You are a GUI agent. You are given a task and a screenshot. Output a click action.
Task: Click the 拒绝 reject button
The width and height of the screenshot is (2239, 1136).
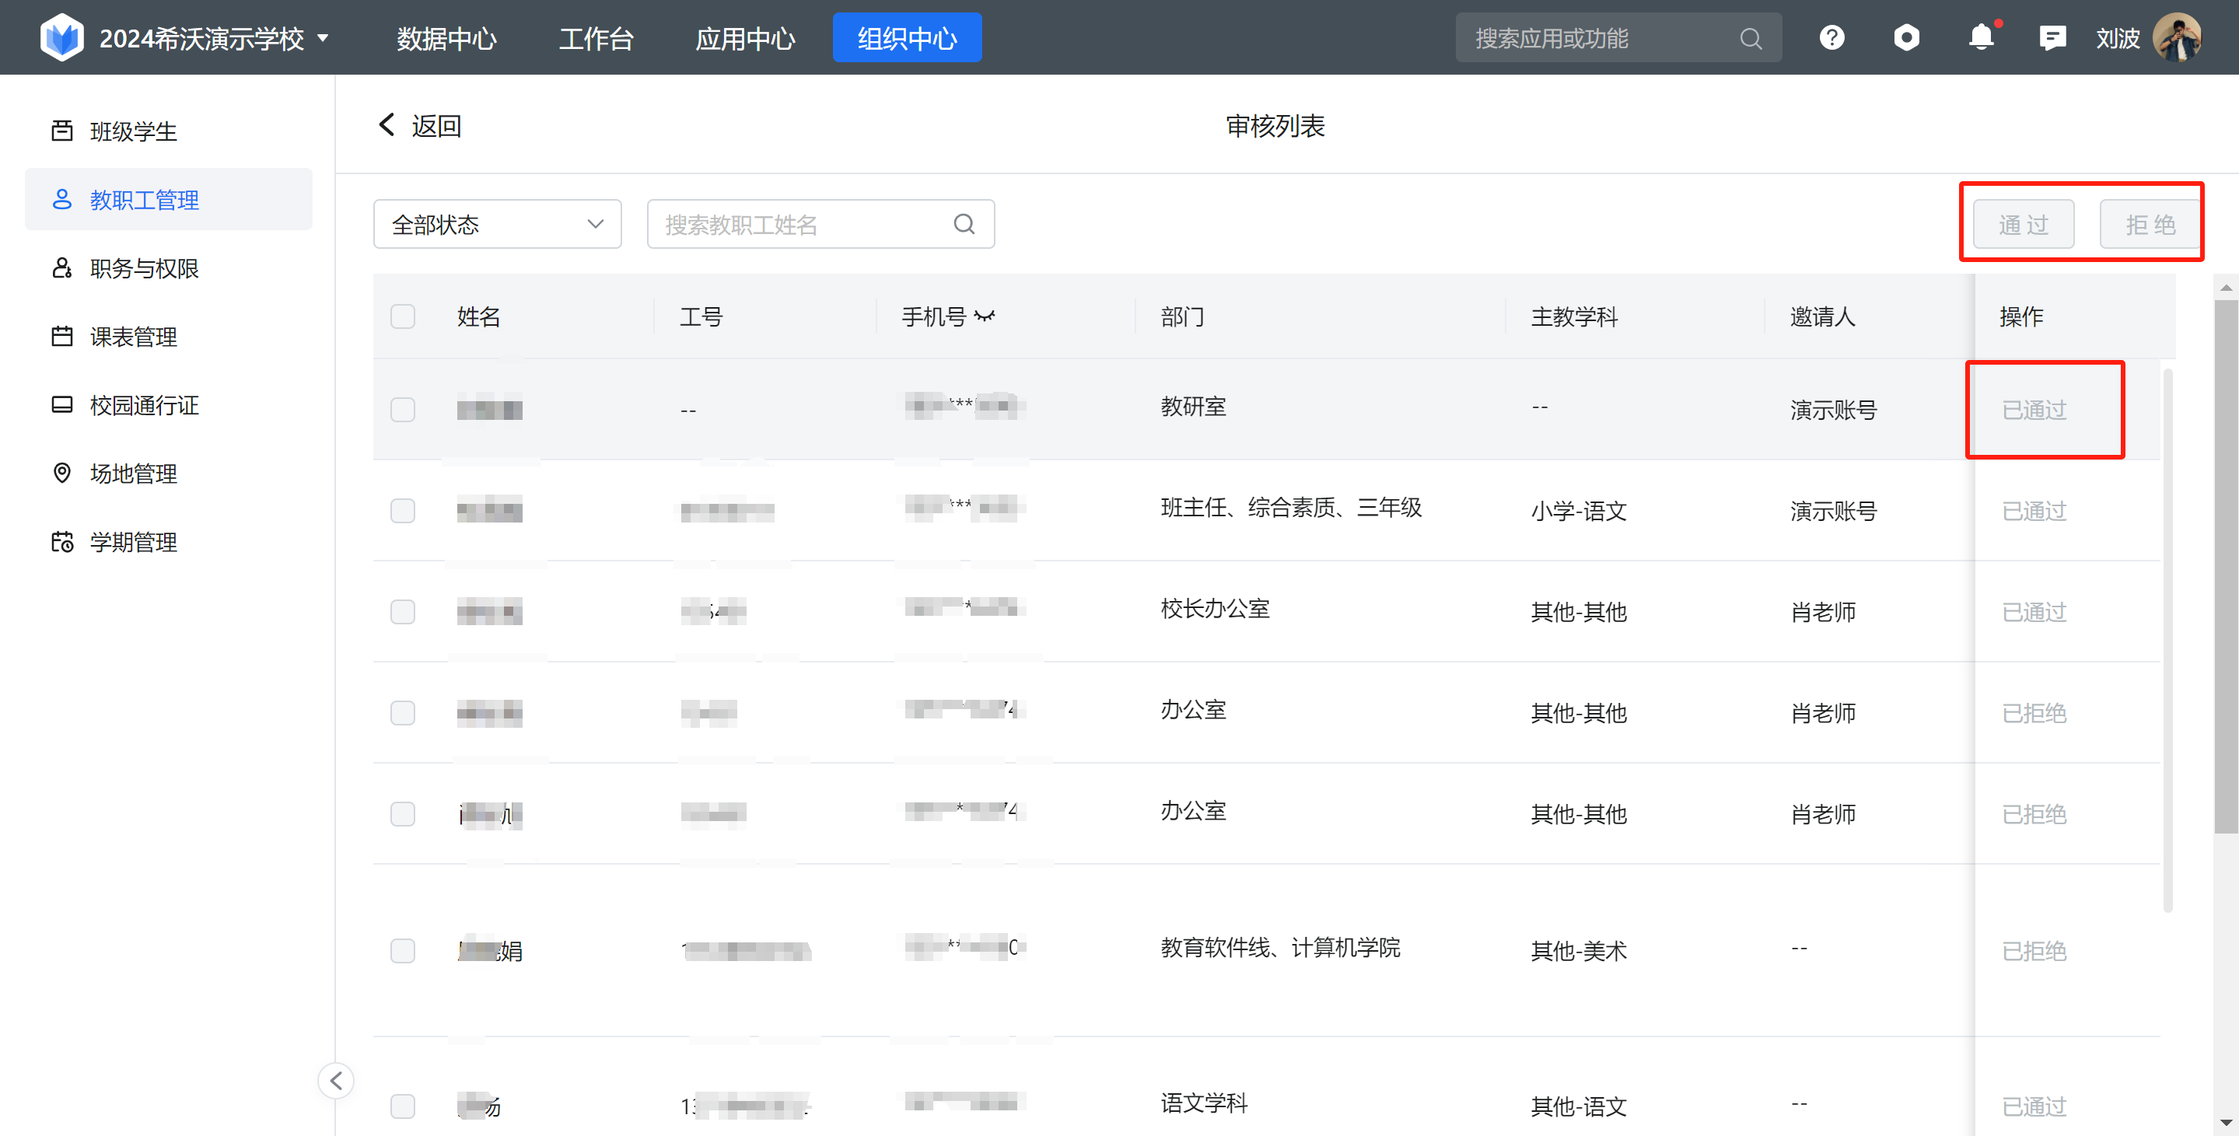[x=2150, y=224]
